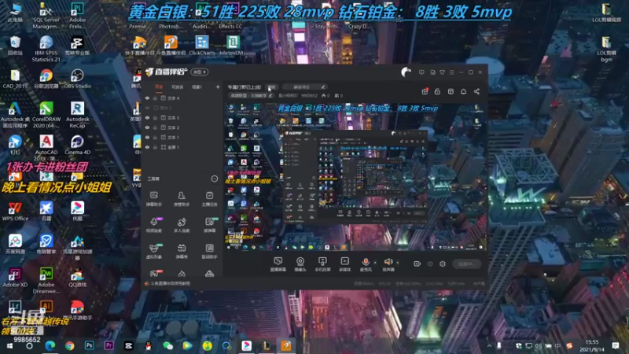This screenshot has height=354, width=629.
Task: Open the OBS Studio desktop shortcut
Action: tap(77, 79)
